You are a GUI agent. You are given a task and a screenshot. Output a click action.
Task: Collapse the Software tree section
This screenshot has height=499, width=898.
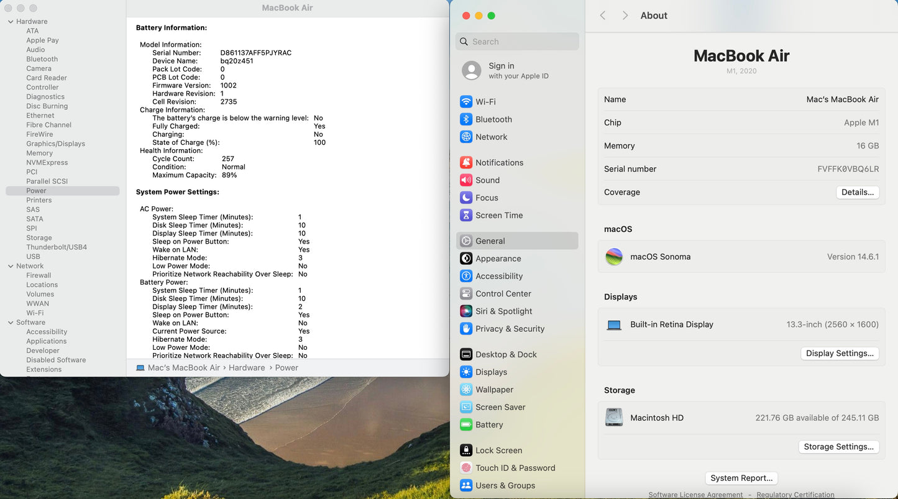point(11,323)
